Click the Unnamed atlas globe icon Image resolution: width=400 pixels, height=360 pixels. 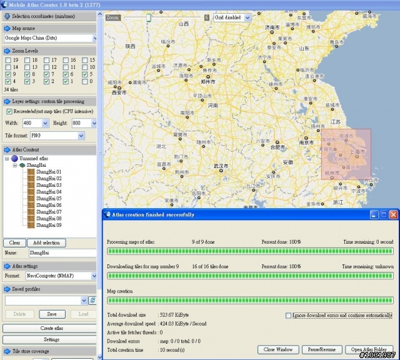(x=14, y=159)
